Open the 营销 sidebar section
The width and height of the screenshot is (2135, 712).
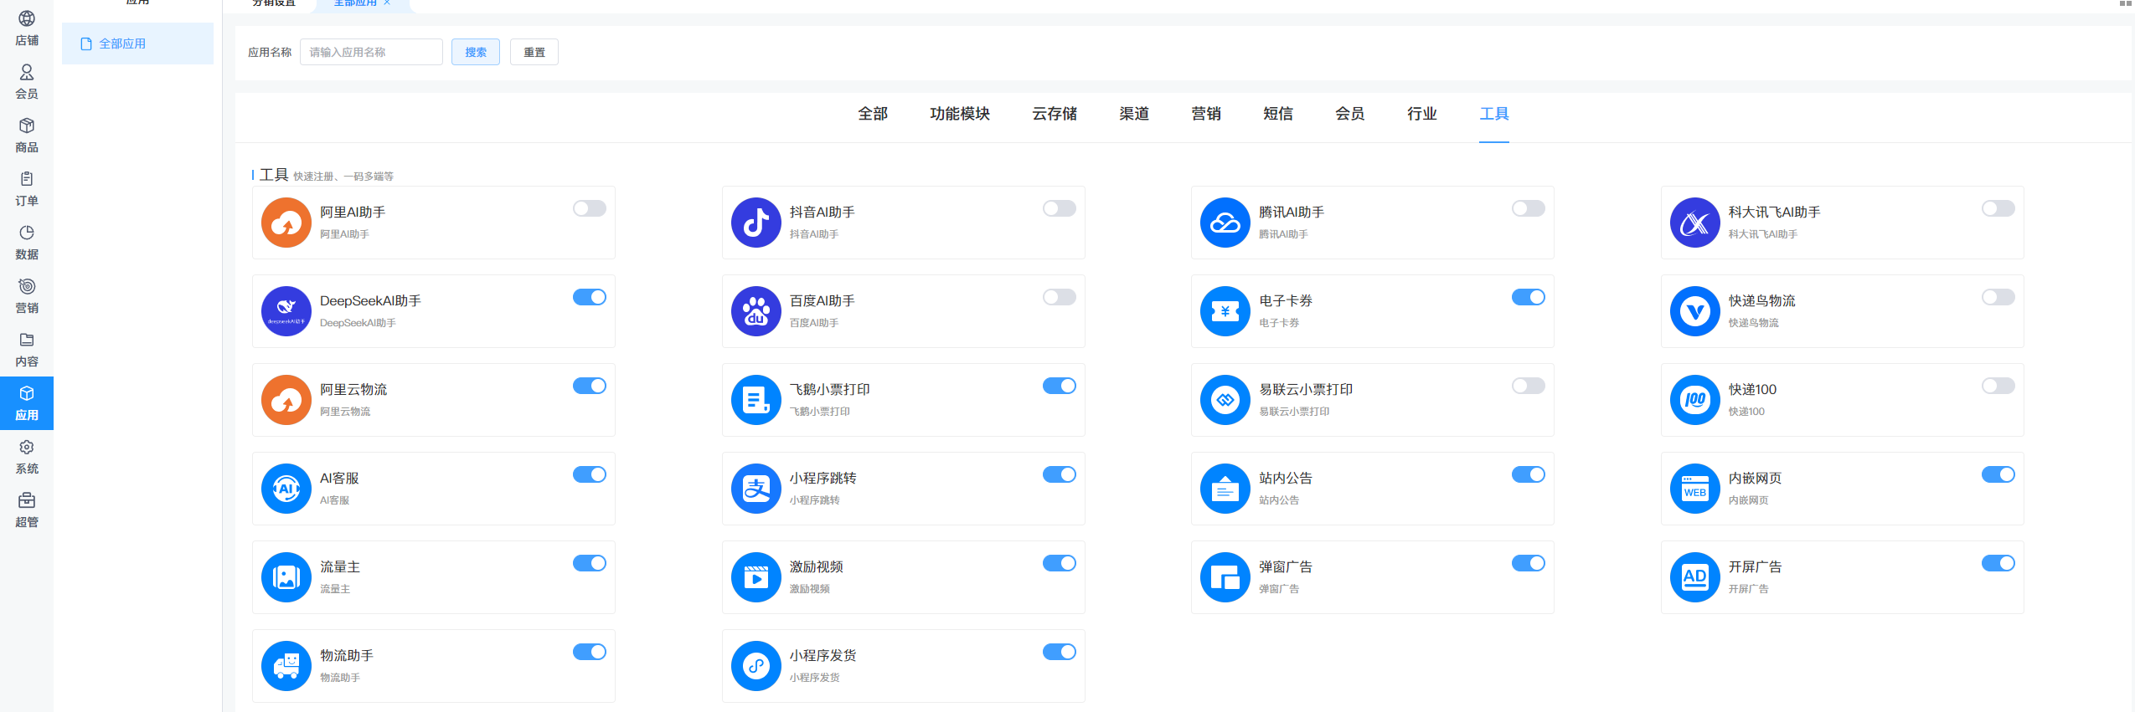pyautogui.click(x=27, y=296)
